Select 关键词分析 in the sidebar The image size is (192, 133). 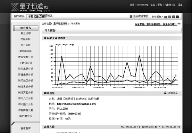coord(26,63)
